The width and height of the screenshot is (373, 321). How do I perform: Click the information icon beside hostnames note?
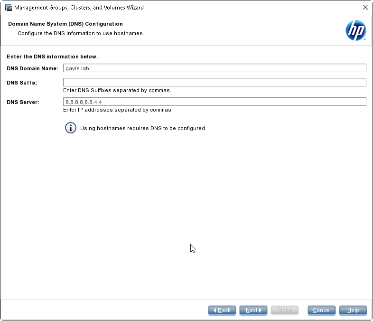tap(71, 128)
